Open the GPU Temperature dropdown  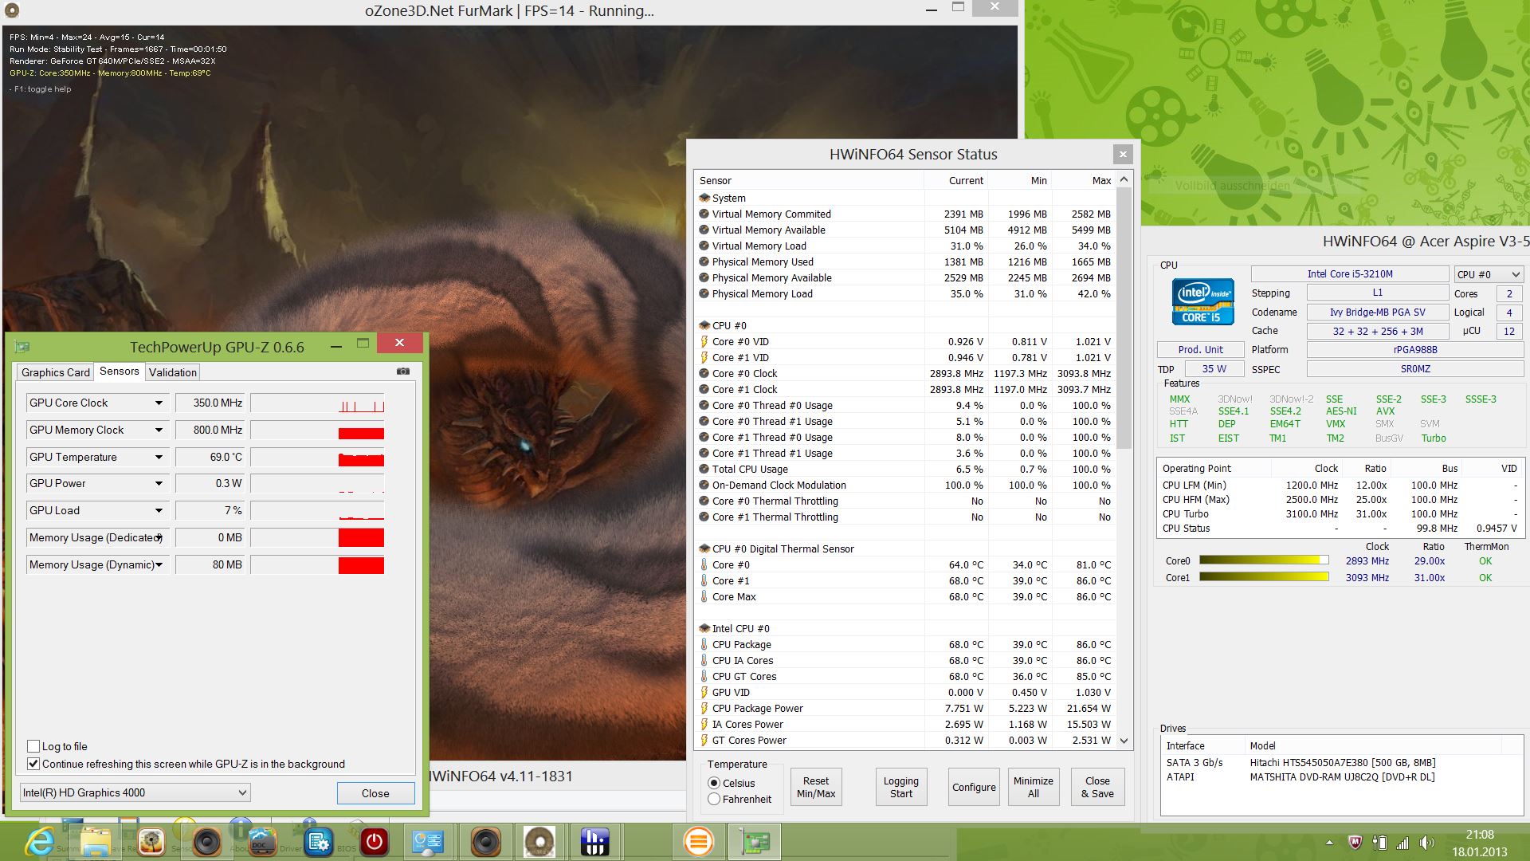[x=159, y=458]
